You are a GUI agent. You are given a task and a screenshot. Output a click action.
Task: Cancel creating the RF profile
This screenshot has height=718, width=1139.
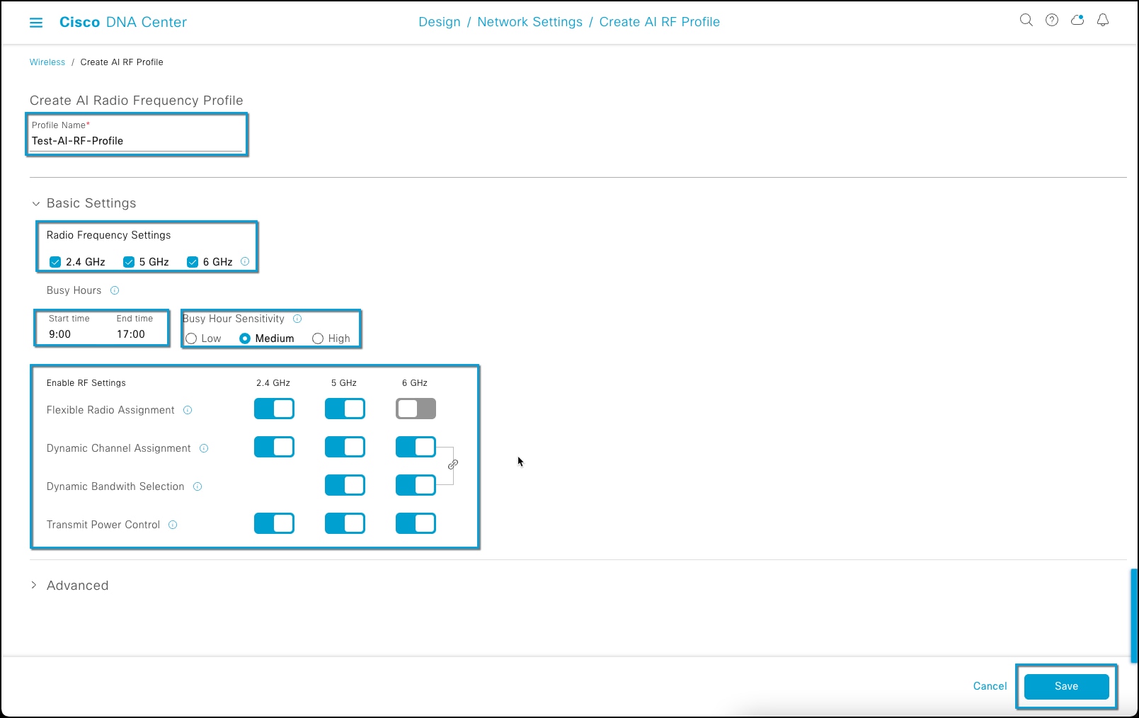point(989,686)
